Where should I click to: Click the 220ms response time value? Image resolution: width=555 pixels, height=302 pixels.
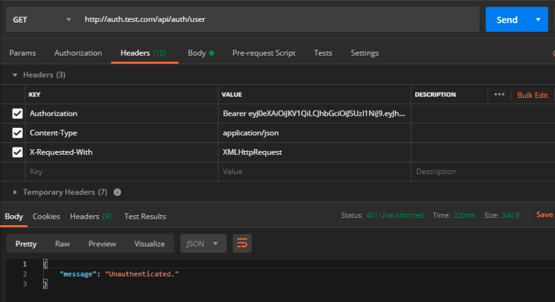(464, 215)
